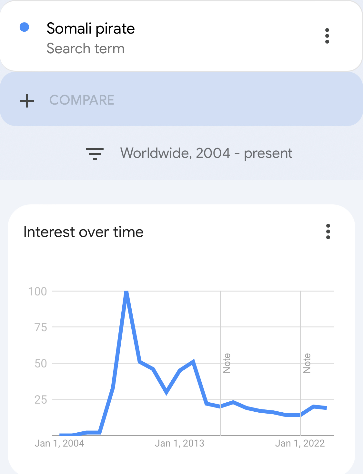Click the Jan 1, 2013 axis label

point(179,443)
